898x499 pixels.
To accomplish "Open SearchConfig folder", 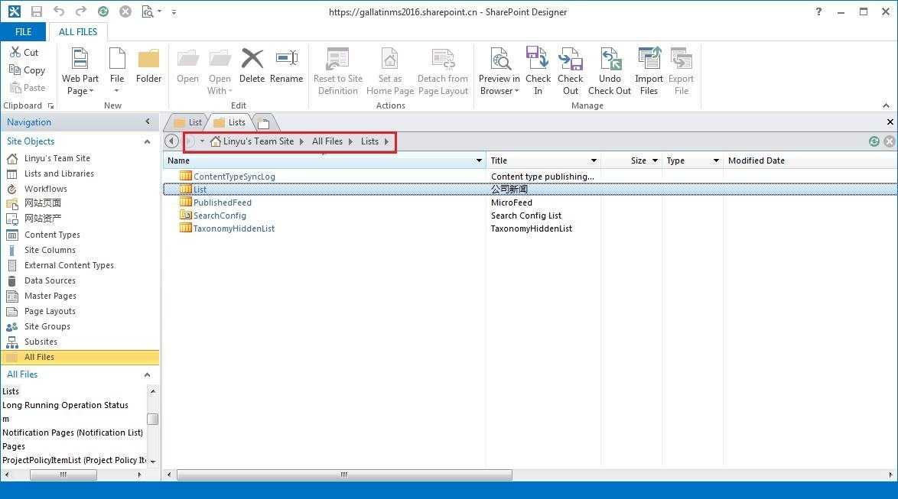I will (x=220, y=215).
